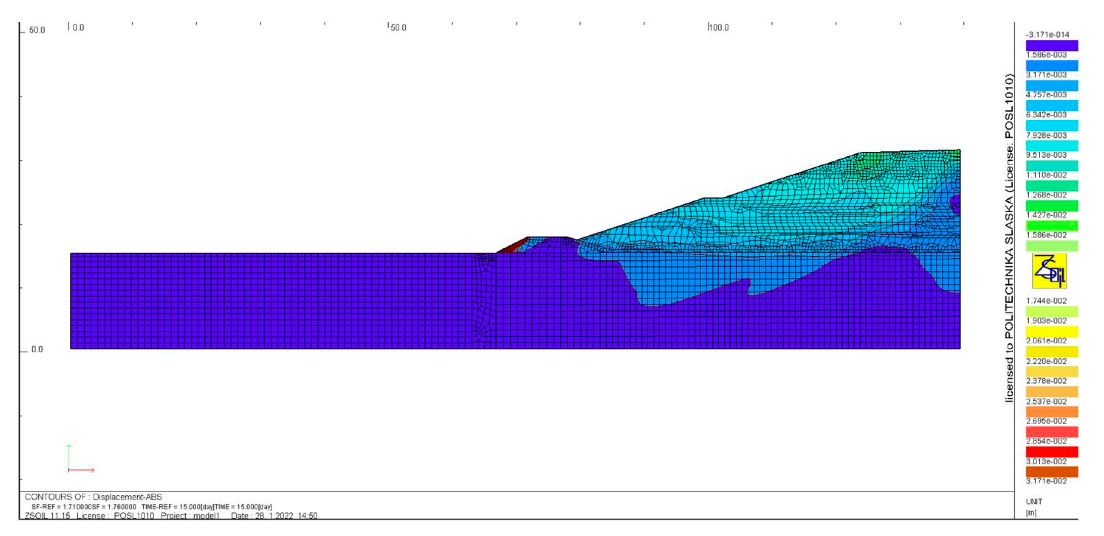Click the vertical ruler 0.0 mark
The height and width of the screenshot is (536, 1104).
pos(36,350)
